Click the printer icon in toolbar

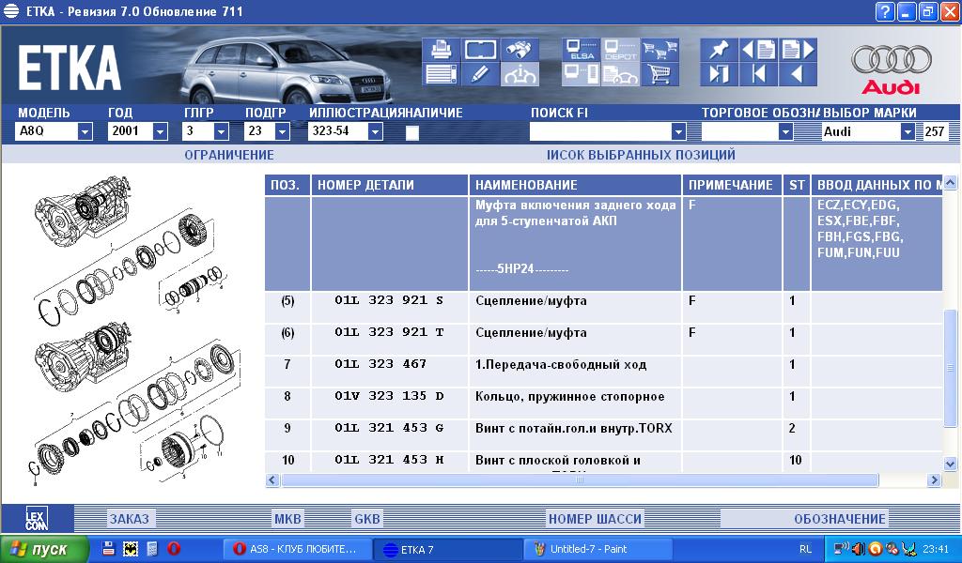pyautogui.click(x=440, y=50)
